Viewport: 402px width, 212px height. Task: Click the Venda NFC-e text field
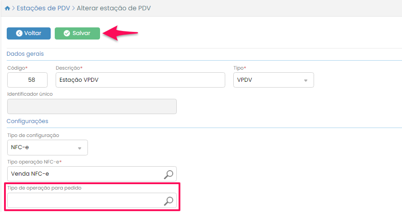tap(85, 174)
